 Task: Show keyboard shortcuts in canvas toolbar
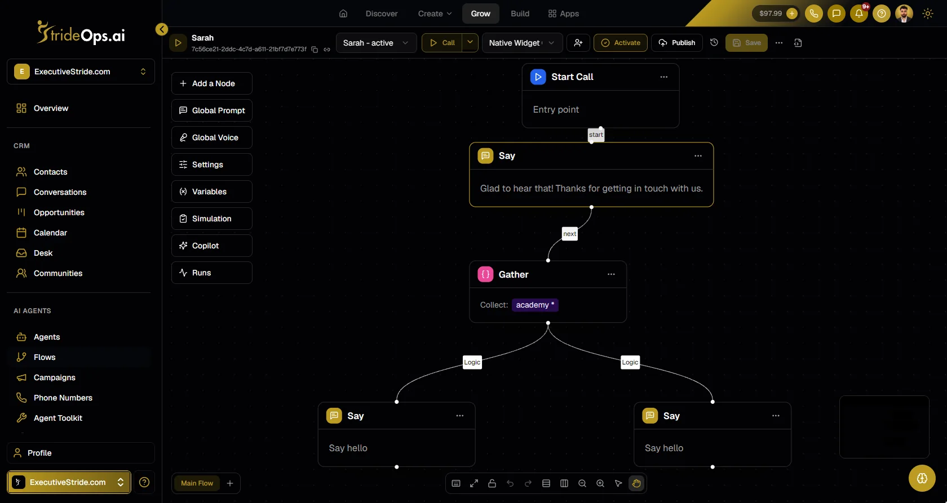click(456, 483)
